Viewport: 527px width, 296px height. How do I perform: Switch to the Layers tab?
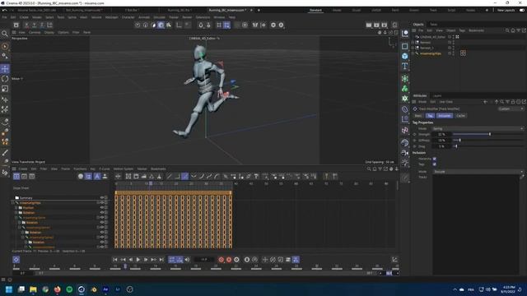437,95
